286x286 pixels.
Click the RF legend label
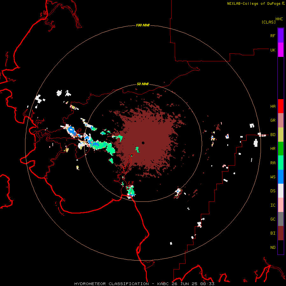point(273,36)
